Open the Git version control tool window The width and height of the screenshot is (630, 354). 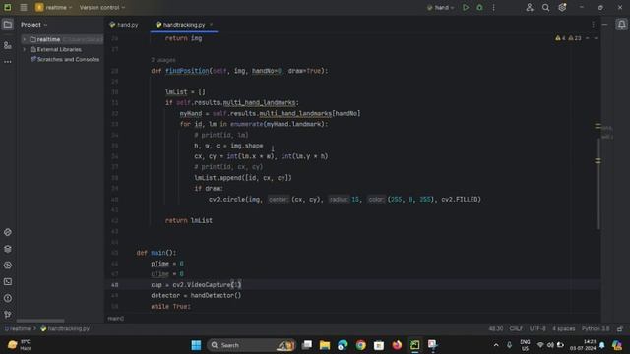[8, 315]
